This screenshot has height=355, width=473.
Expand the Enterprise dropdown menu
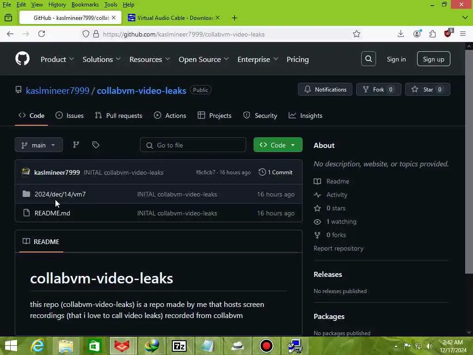[x=258, y=59]
